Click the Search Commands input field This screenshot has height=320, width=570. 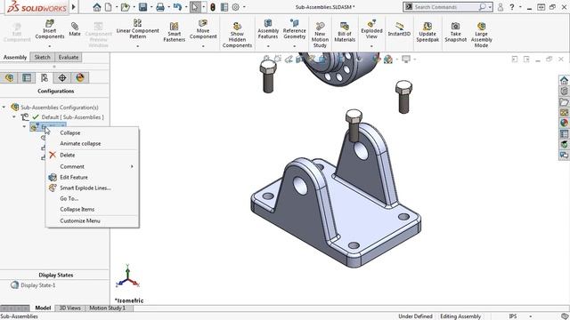coord(446,7)
